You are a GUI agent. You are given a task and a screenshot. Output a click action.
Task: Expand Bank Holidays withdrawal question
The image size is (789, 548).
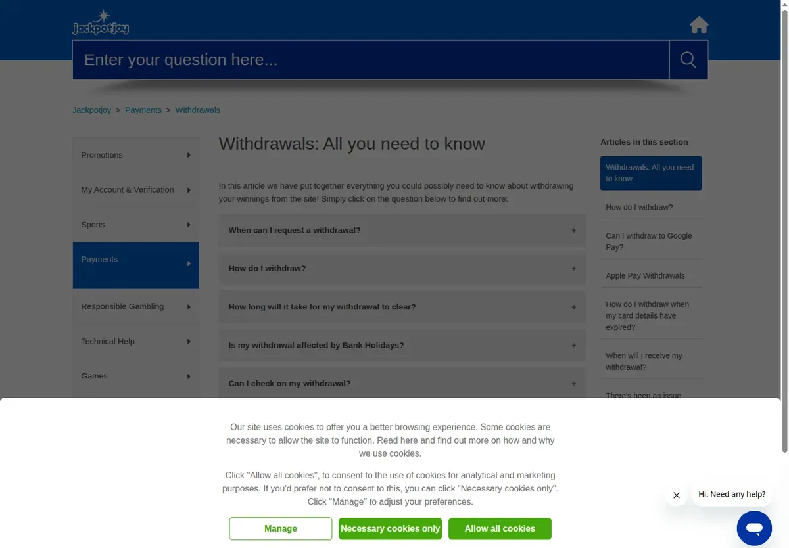402,345
